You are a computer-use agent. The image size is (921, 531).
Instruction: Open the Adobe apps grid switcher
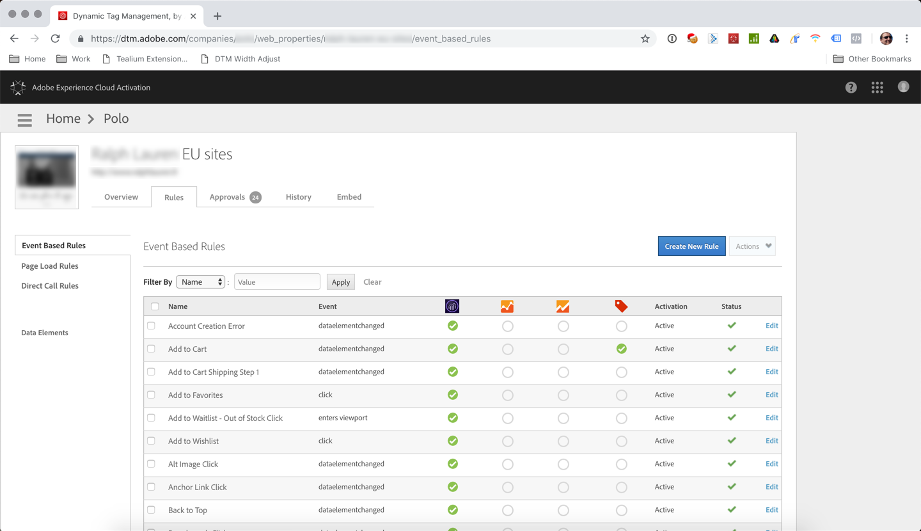click(x=877, y=88)
